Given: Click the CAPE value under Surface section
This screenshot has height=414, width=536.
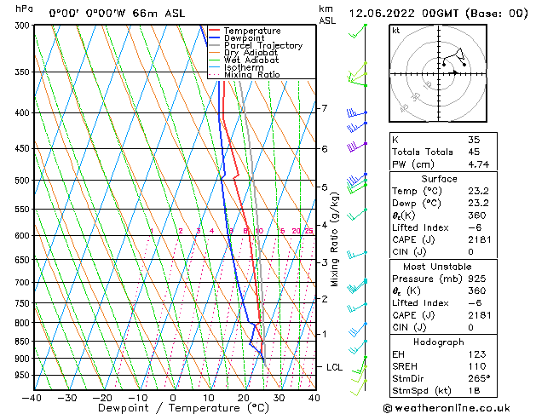Looking at the screenshot, I should coord(479,239).
